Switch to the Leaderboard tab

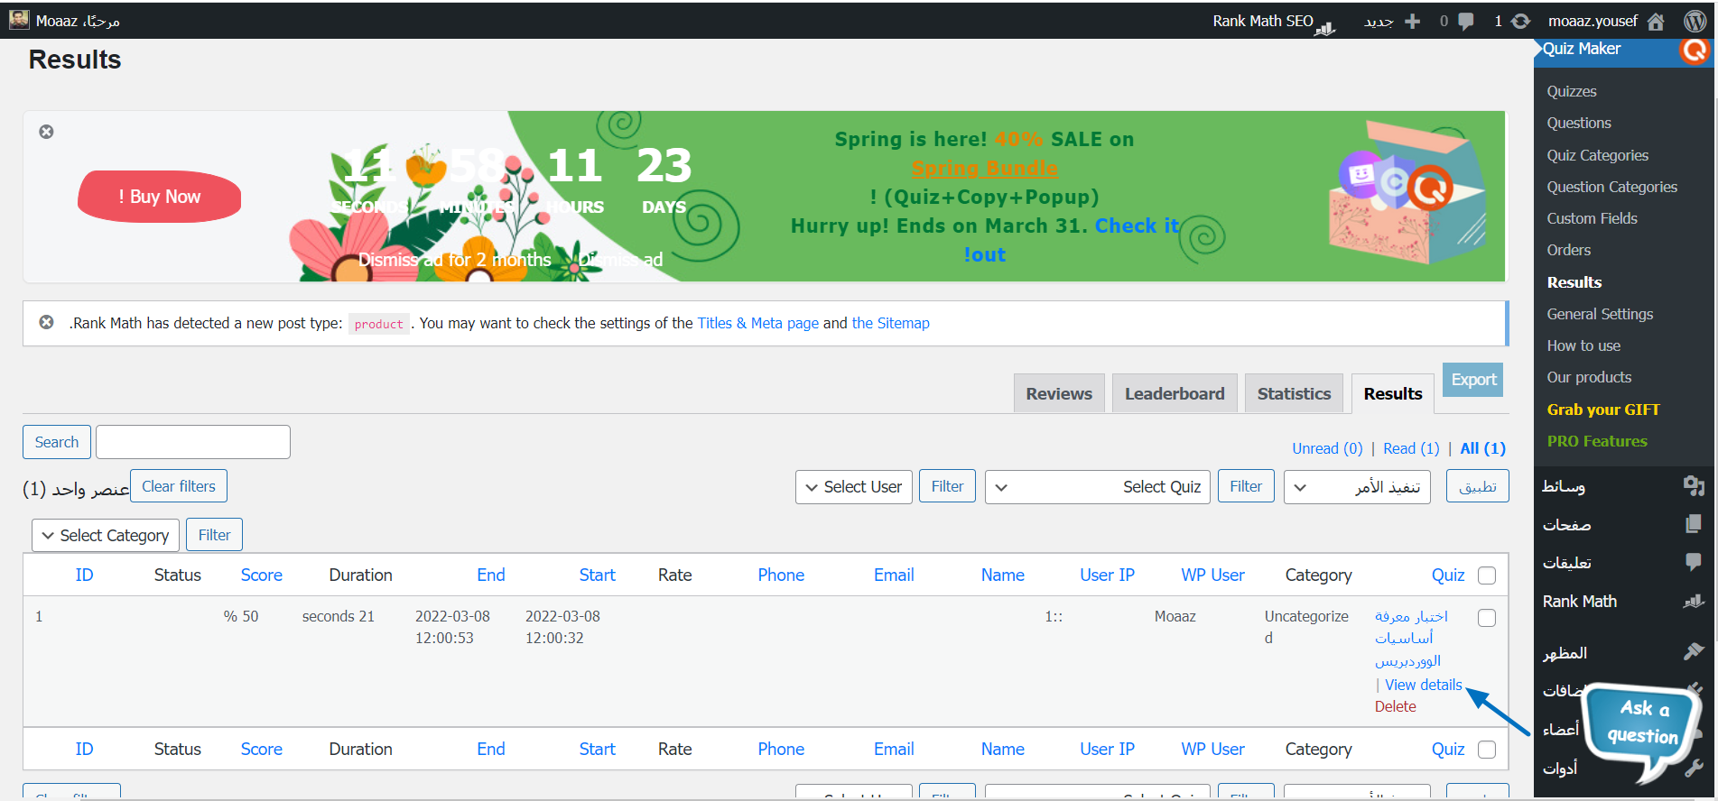tap(1175, 394)
